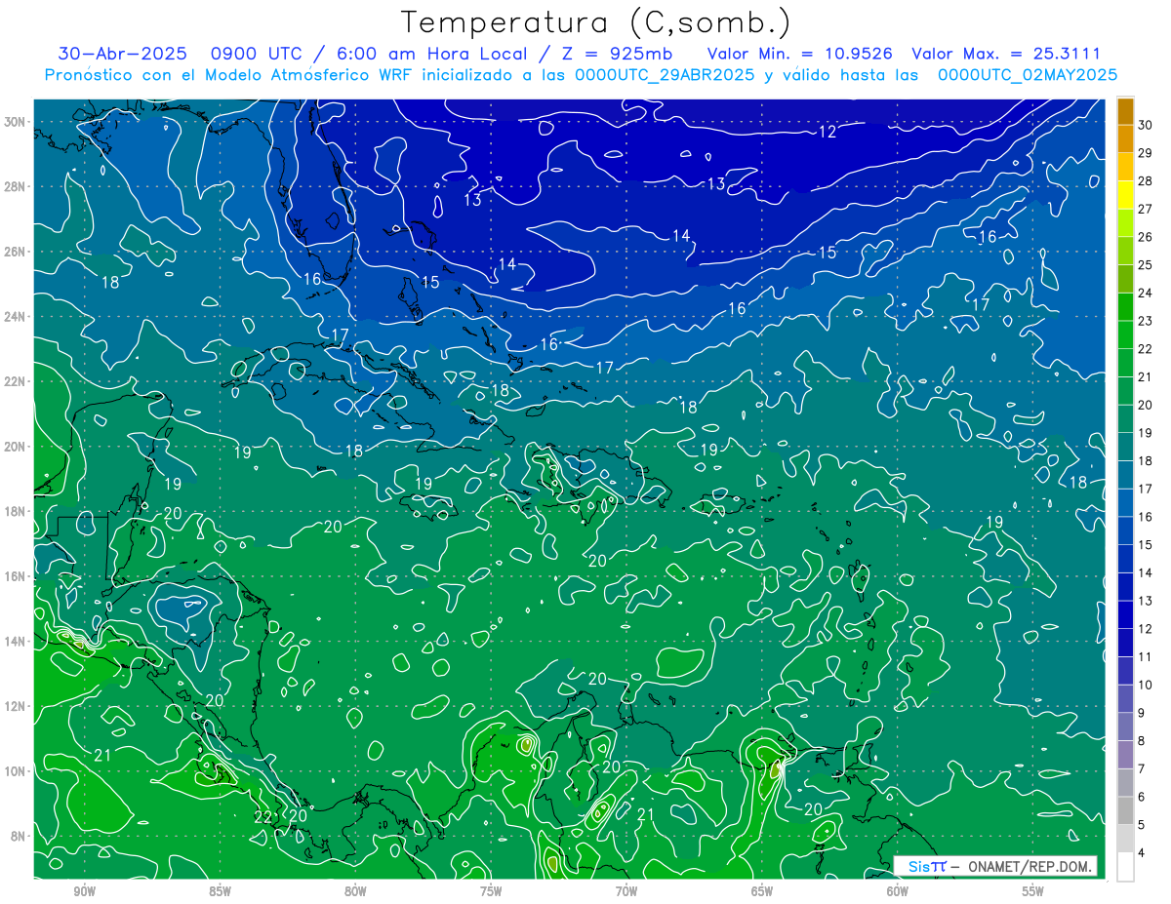Click the "65W" longitude axis label
The image size is (1171, 904).
[762, 891]
